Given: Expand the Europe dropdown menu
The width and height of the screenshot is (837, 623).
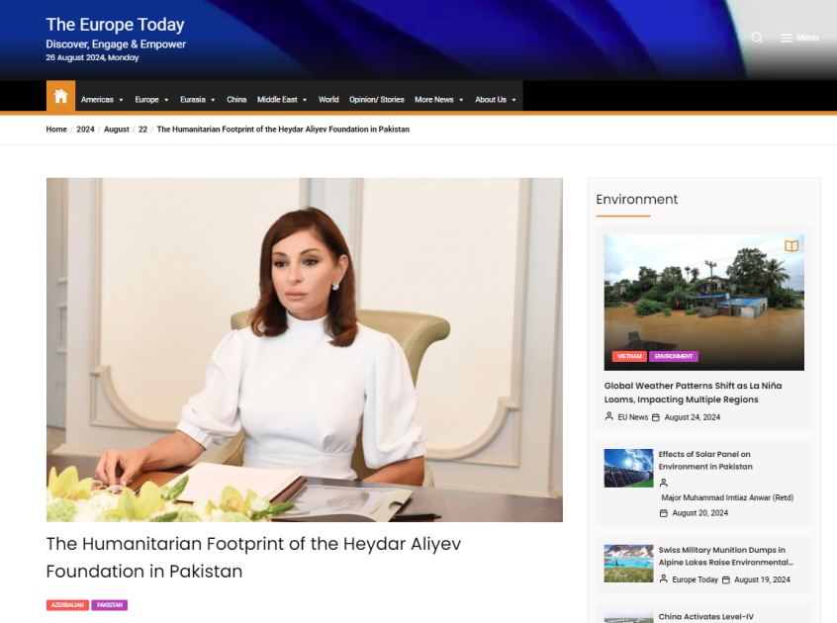Looking at the screenshot, I should 151,100.
